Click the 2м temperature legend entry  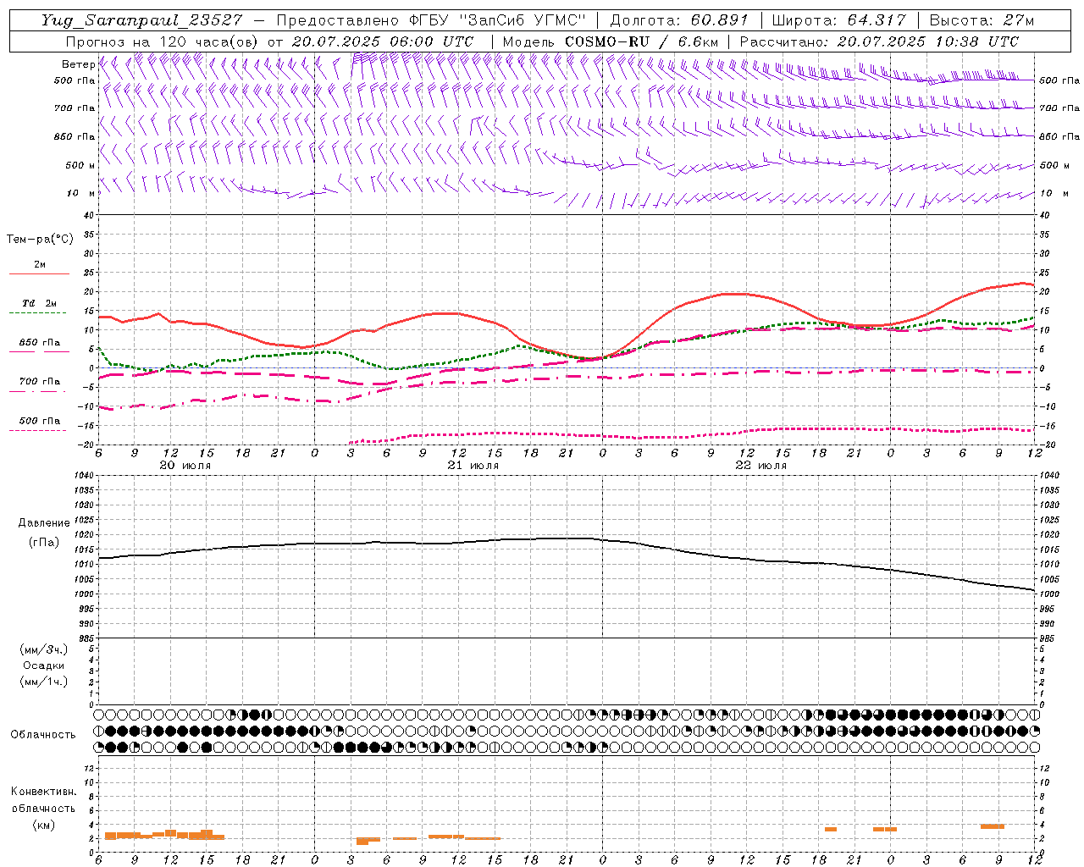[x=40, y=265]
